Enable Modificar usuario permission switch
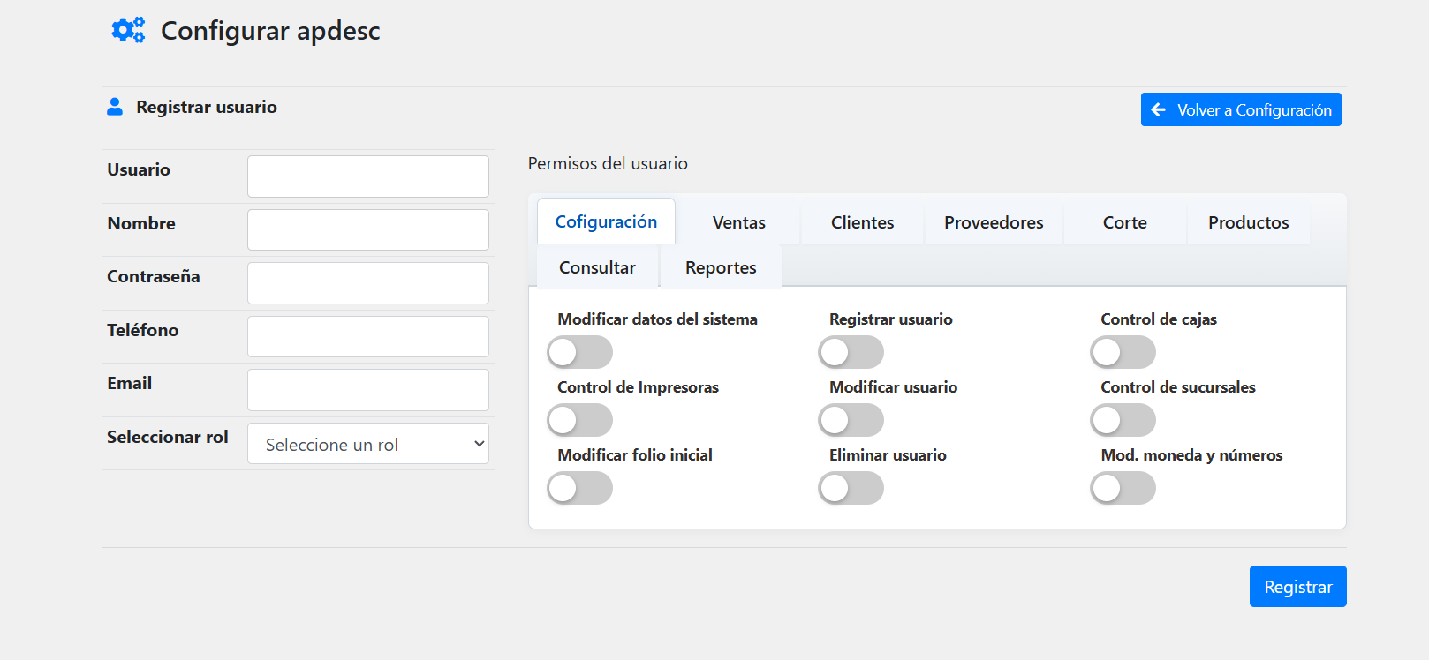This screenshot has width=1429, height=660. (851, 420)
